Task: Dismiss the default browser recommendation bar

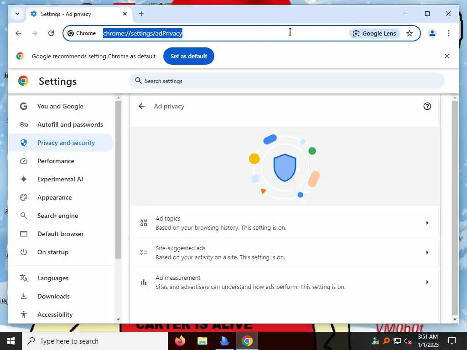Action: 447,56
